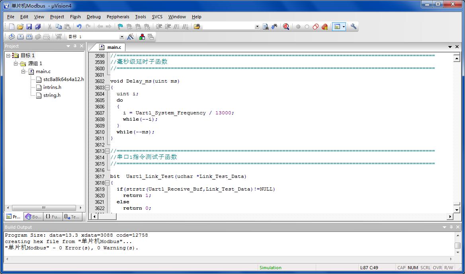This screenshot has height=274, width=465.
Task: Open the Debug menu
Action: (94, 17)
